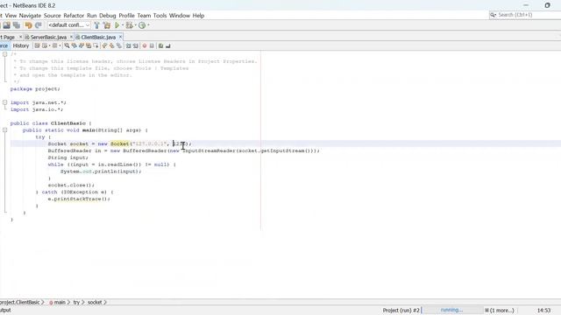Click the Comment lines icon
The image size is (561, 315).
pyautogui.click(x=160, y=45)
